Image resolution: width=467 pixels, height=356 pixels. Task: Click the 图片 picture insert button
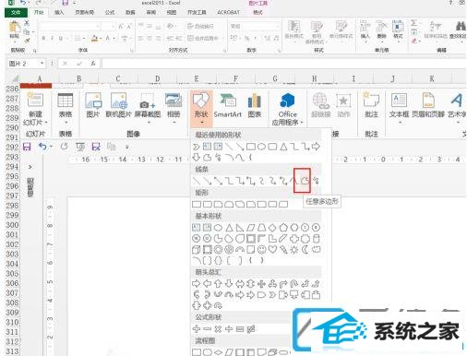[93, 106]
